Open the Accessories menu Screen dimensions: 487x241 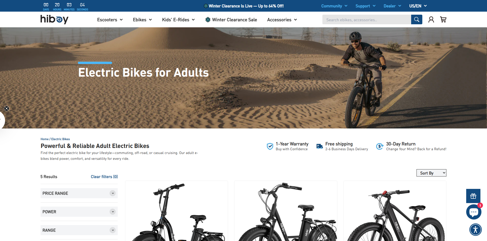282,20
